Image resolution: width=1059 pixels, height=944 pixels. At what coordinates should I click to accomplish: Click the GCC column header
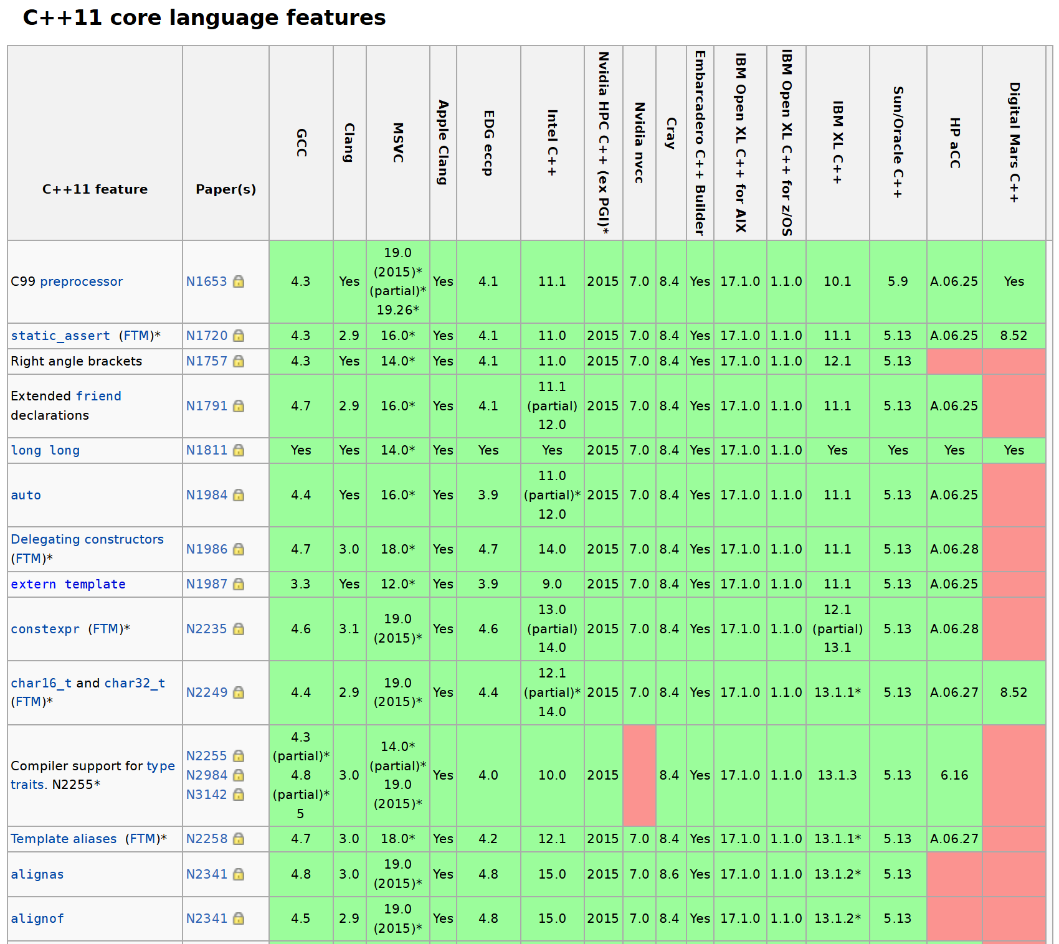[302, 143]
